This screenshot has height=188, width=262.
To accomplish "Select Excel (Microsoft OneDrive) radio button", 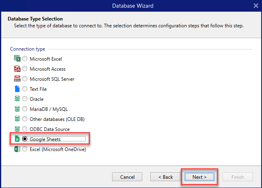I will [x=25, y=149].
